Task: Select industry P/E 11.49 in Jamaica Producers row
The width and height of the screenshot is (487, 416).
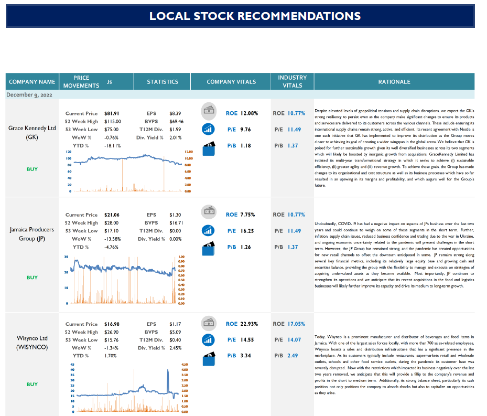Action: 294,231
